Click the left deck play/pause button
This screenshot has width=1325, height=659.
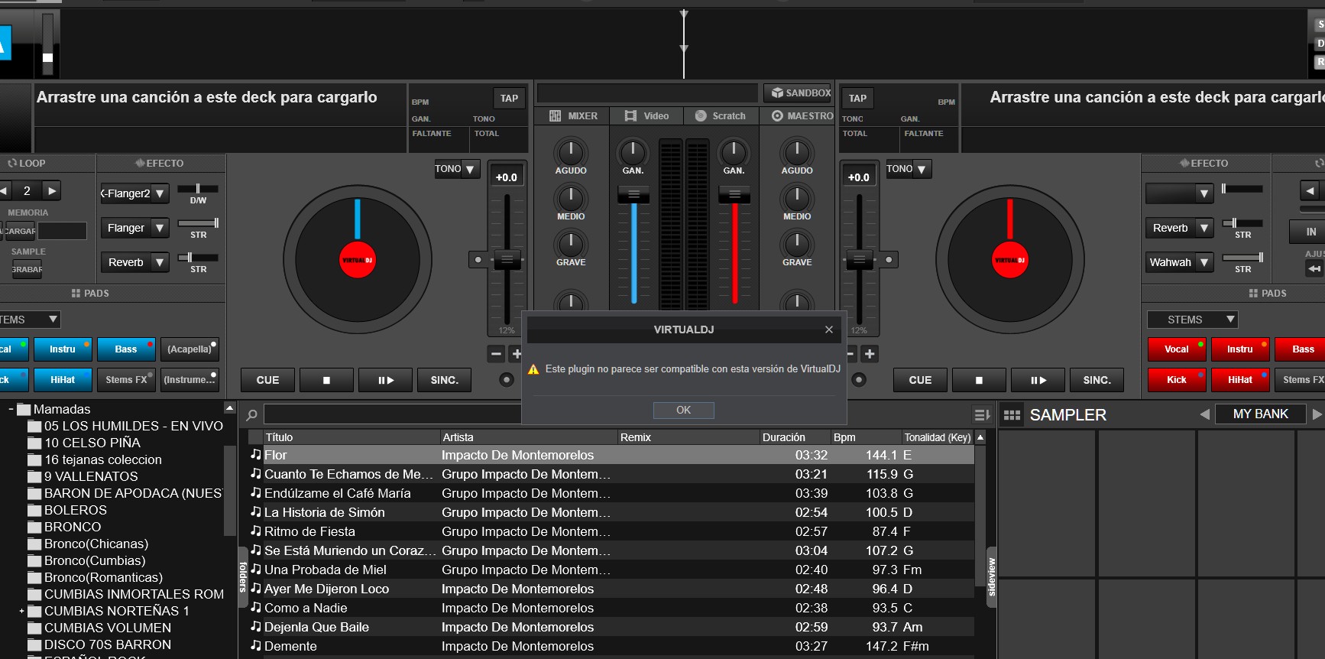click(x=386, y=380)
